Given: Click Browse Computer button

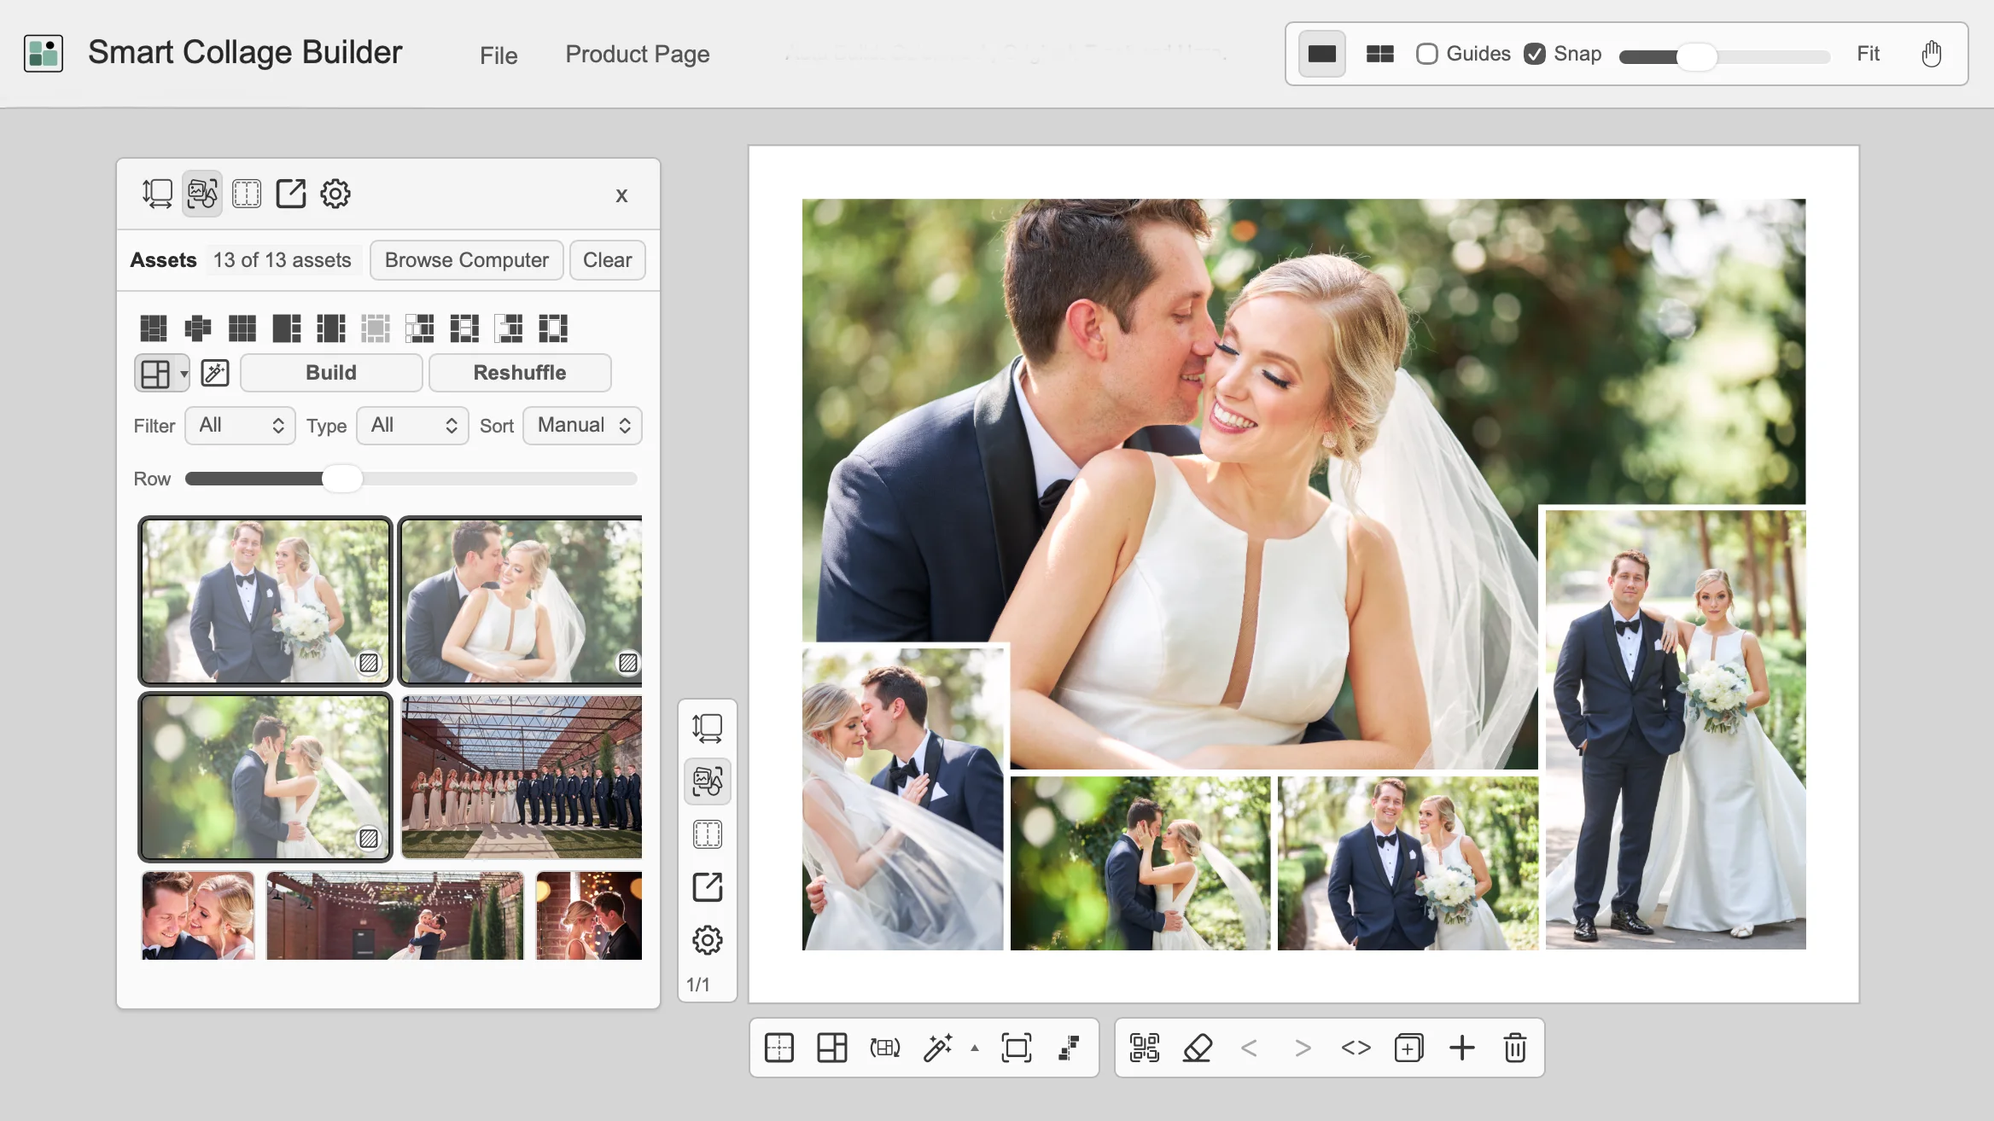Looking at the screenshot, I should [466, 260].
